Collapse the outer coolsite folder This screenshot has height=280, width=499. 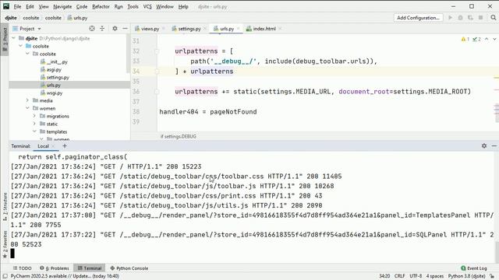pos(20,46)
